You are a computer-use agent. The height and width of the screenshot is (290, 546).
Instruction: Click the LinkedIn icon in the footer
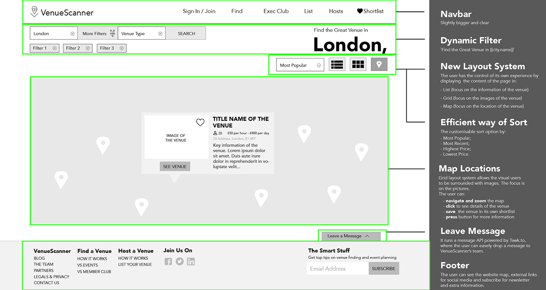click(x=191, y=261)
